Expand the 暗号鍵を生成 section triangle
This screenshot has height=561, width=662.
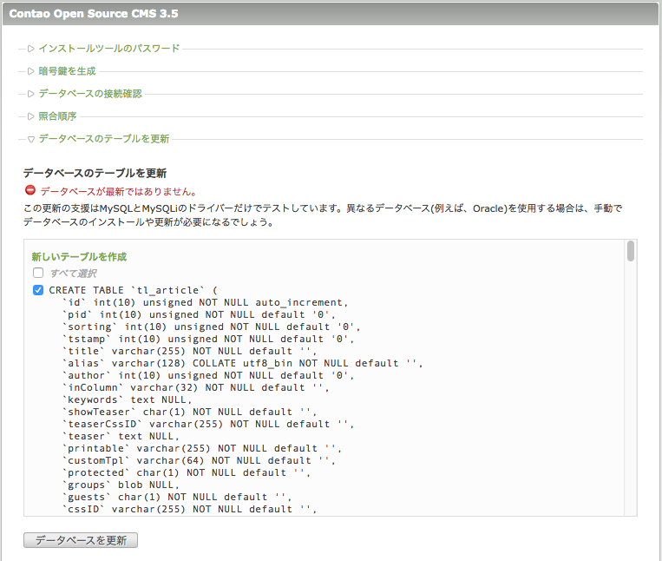point(30,71)
